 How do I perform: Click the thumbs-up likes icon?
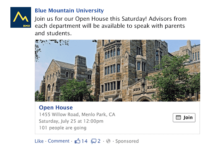tap(78, 141)
